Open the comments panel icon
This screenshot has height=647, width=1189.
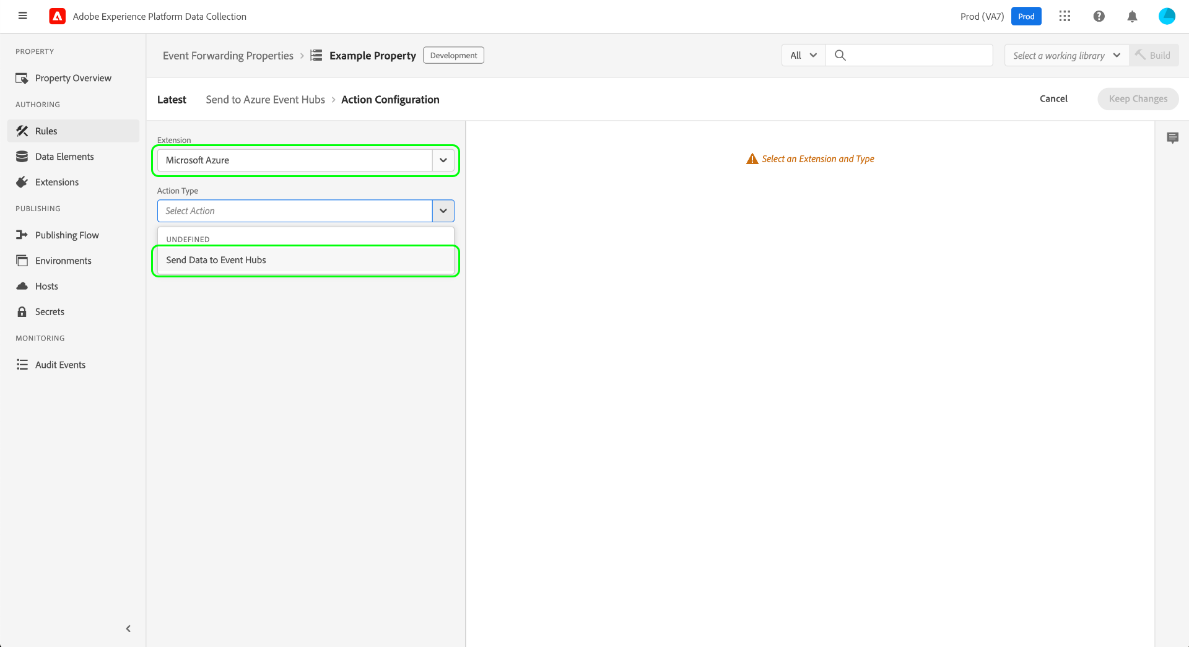tap(1172, 137)
